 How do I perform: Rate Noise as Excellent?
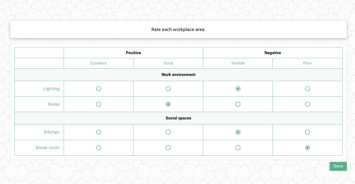point(99,104)
